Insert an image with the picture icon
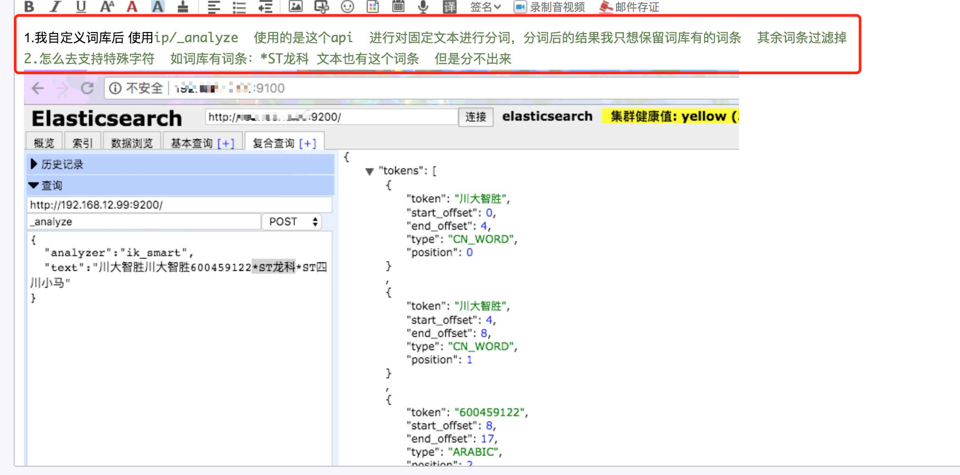This screenshot has width=960, height=475. tap(296, 6)
